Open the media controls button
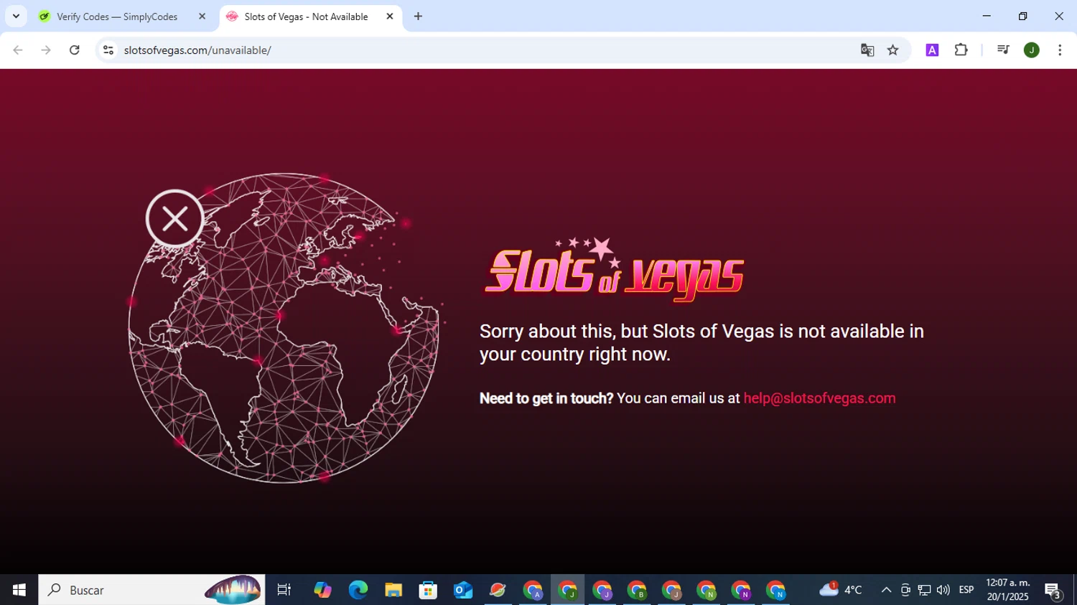 (x=1003, y=50)
